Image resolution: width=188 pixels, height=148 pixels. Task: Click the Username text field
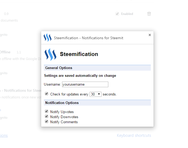point(85,85)
